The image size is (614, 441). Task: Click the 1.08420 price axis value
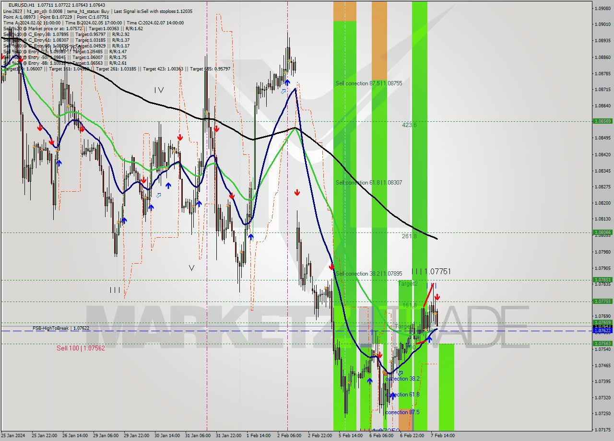tap(602, 155)
